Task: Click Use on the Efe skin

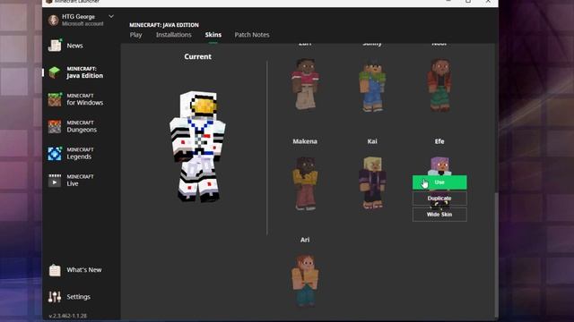Action: tap(439, 182)
